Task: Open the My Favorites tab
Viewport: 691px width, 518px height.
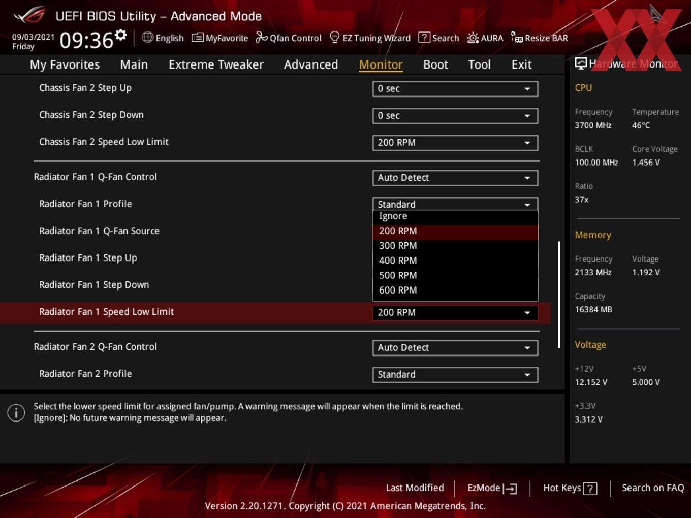Action: (x=65, y=64)
